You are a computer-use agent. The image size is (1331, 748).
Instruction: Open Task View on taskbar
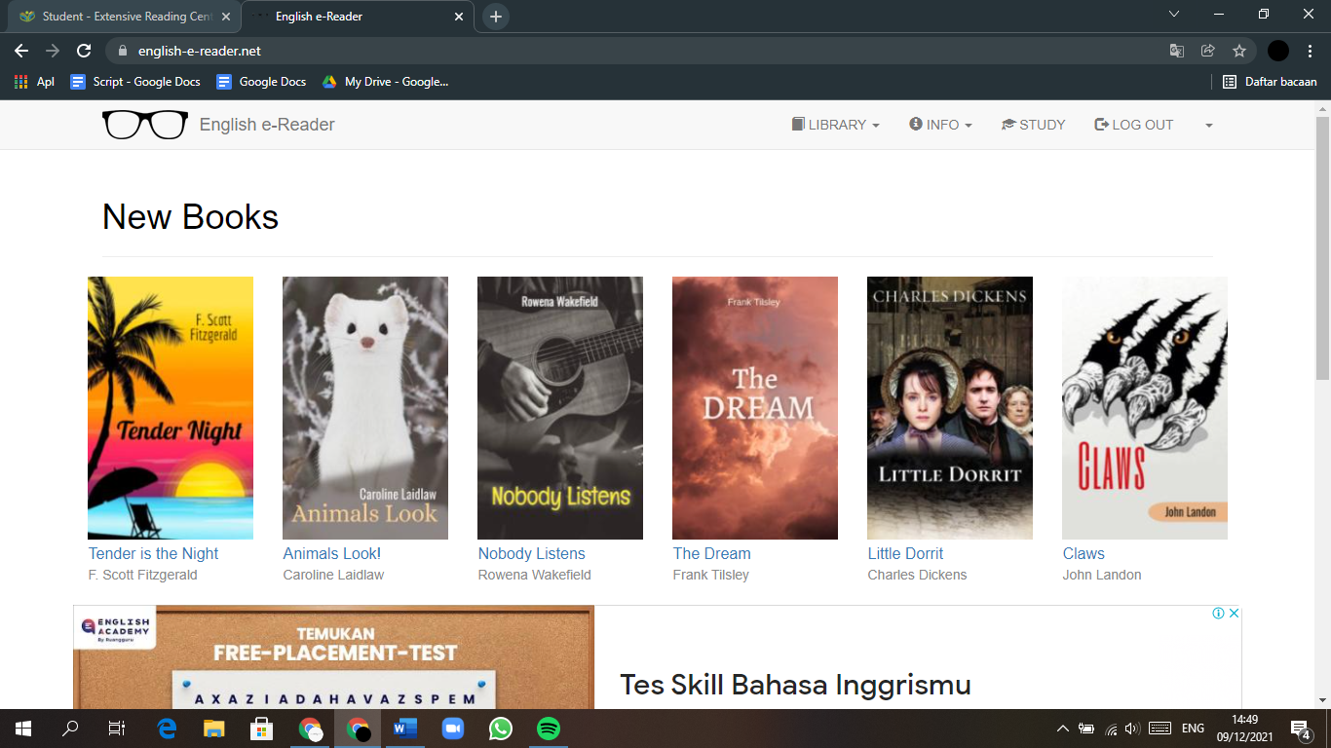coord(117,729)
